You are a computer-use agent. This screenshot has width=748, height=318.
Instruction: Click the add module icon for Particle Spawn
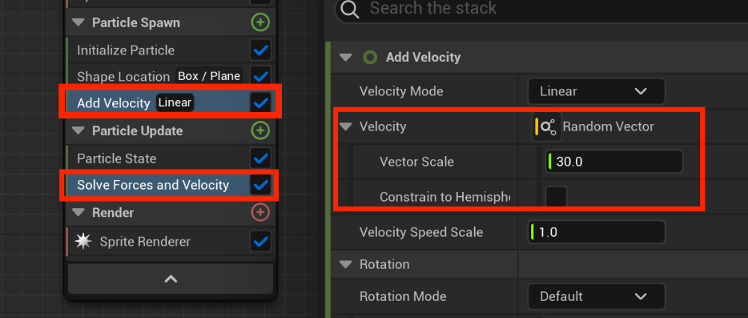(x=260, y=22)
